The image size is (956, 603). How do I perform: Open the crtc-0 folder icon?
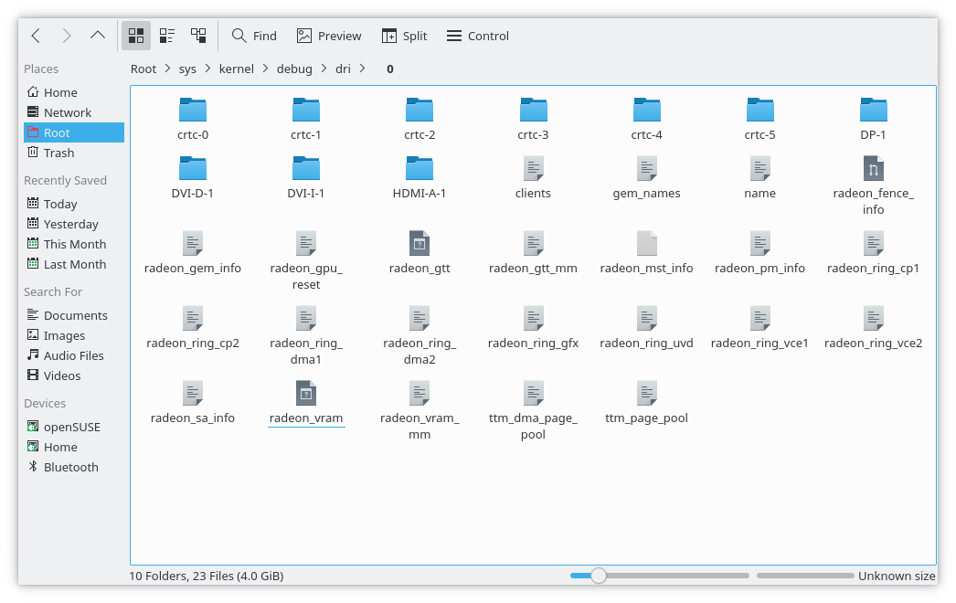[x=193, y=111]
